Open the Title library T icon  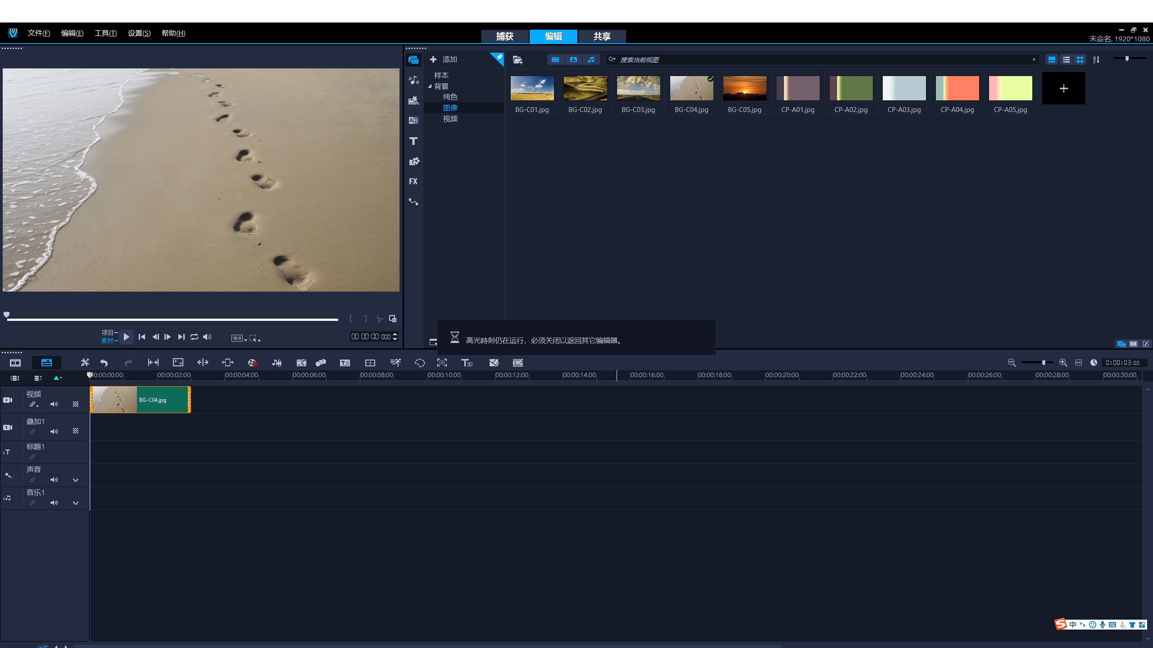(413, 141)
